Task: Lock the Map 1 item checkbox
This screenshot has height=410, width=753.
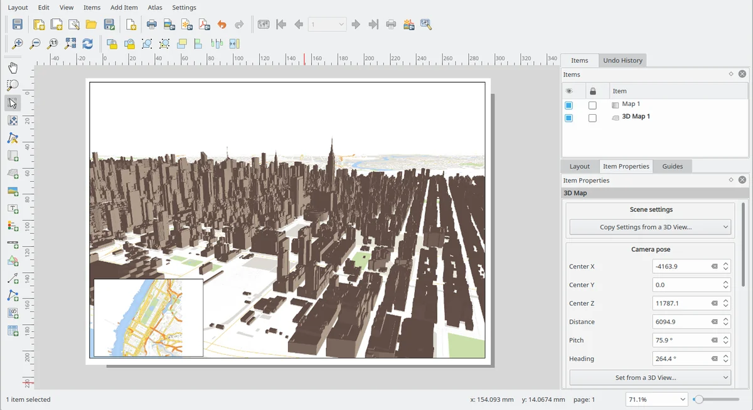Action: (x=592, y=105)
